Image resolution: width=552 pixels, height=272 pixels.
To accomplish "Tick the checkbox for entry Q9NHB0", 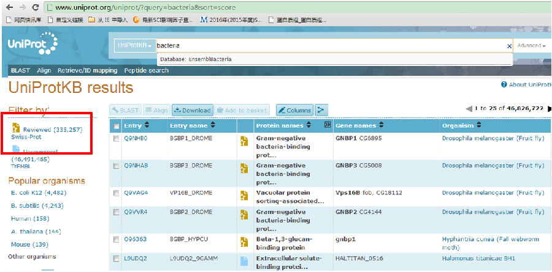I will pos(116,139).
